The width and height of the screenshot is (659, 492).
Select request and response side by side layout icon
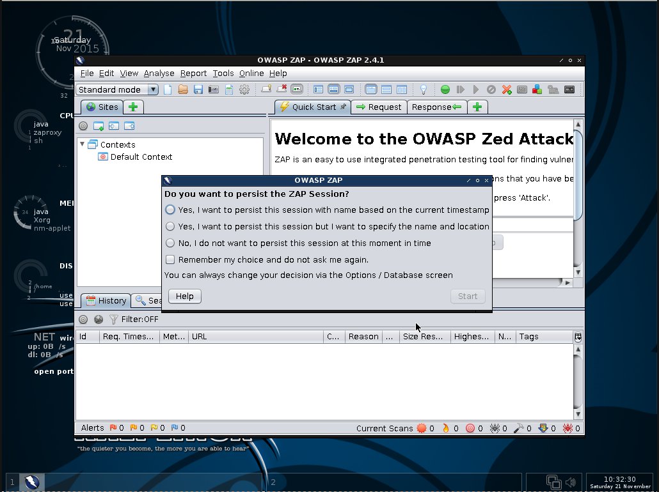pyautogui.click(x=402, y=89)
